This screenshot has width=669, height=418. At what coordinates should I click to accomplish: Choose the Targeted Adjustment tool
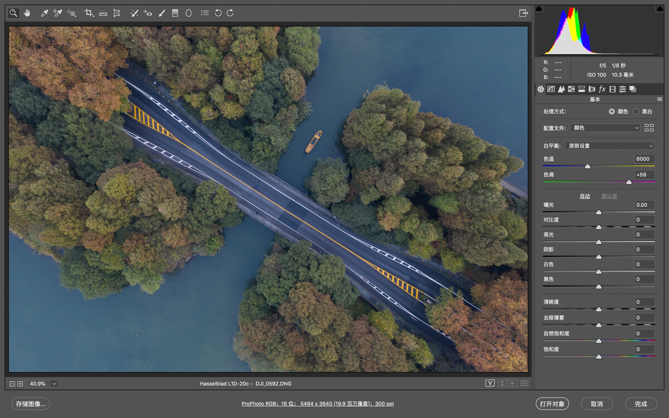tap(71, 12)
